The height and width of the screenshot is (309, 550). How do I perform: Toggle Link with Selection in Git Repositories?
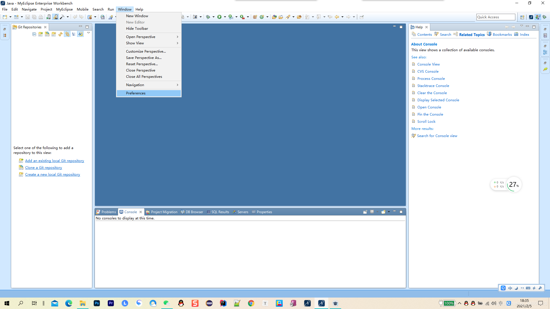[67, 34]
